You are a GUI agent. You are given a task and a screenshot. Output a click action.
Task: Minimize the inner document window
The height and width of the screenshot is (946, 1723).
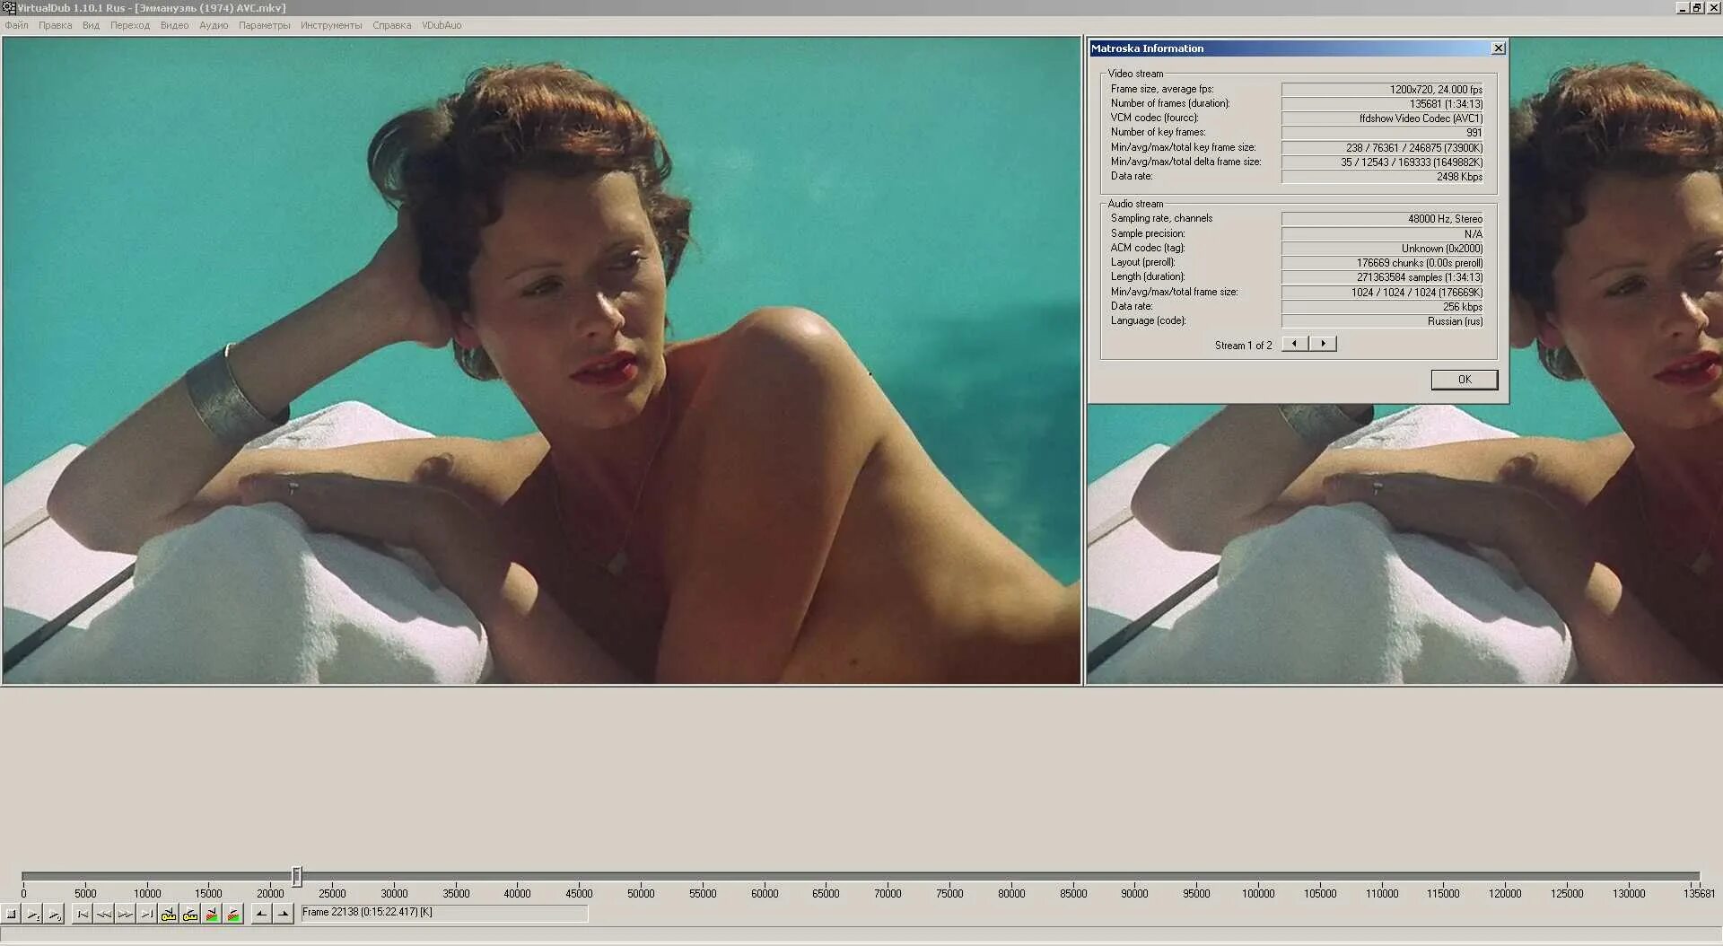1683,8
